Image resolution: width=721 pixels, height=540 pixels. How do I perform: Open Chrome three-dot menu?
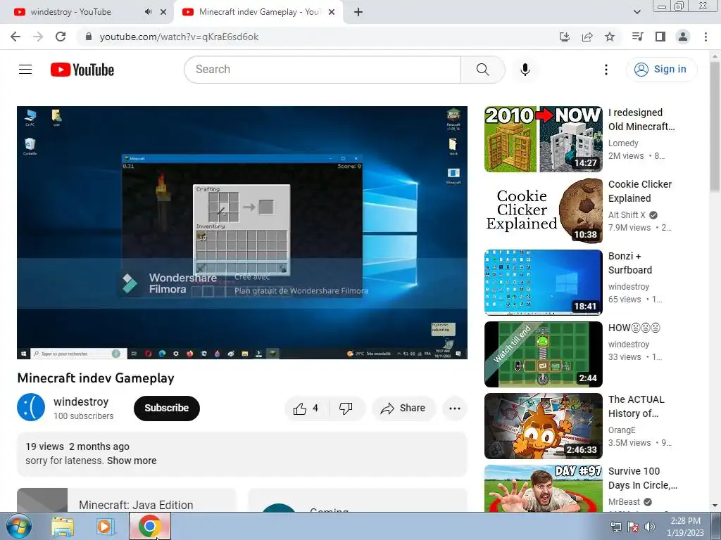[706, 37]
